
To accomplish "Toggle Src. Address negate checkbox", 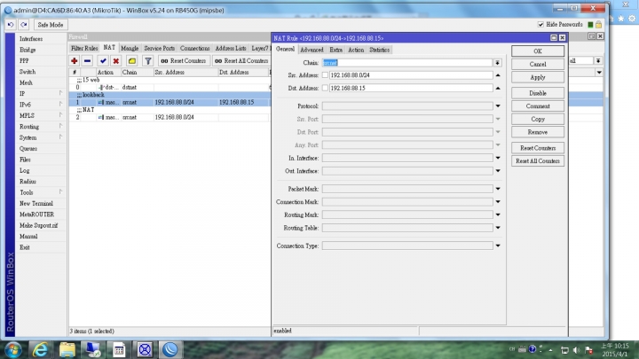I will click(325, 75).
